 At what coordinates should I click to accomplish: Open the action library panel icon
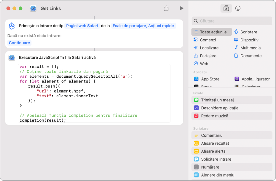tap(226, 8)
